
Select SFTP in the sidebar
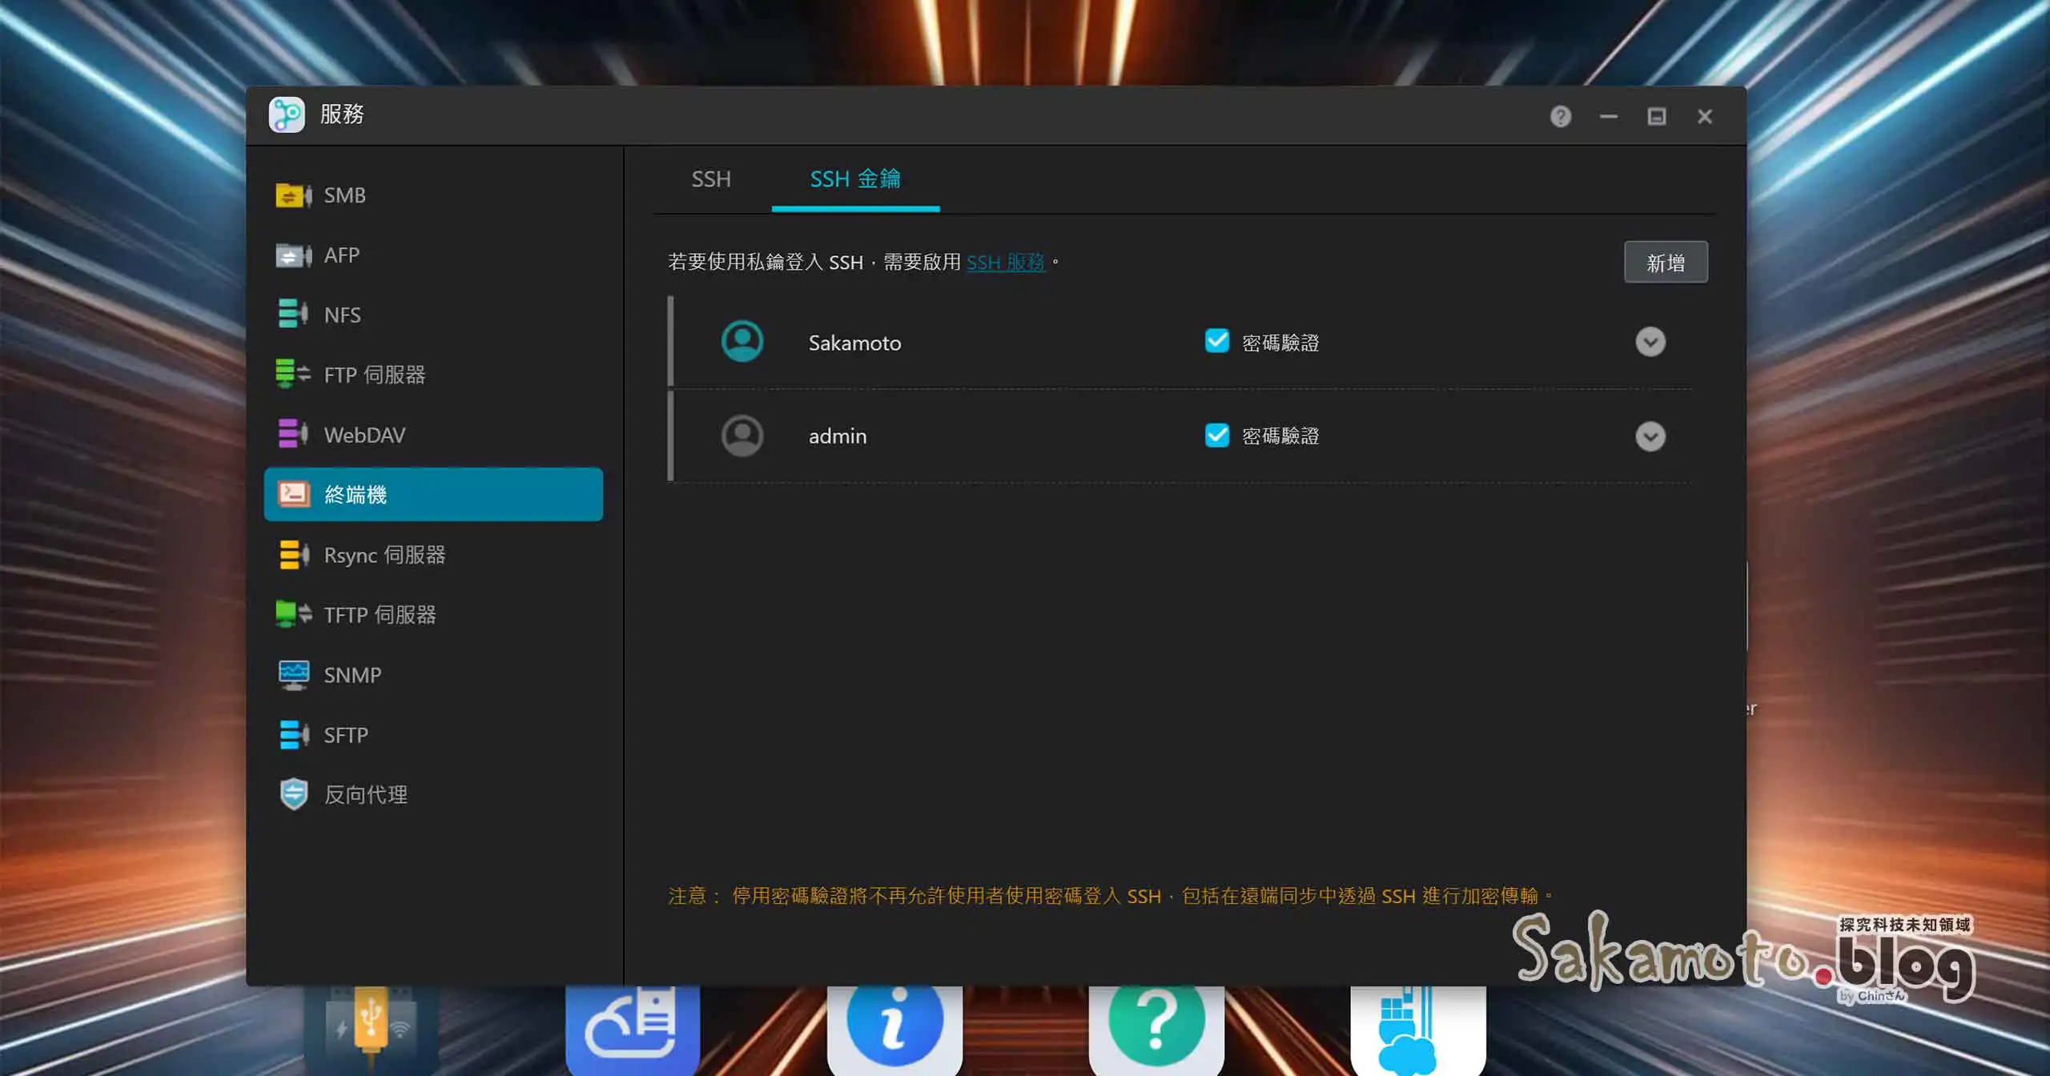click(x=345, y=735)
